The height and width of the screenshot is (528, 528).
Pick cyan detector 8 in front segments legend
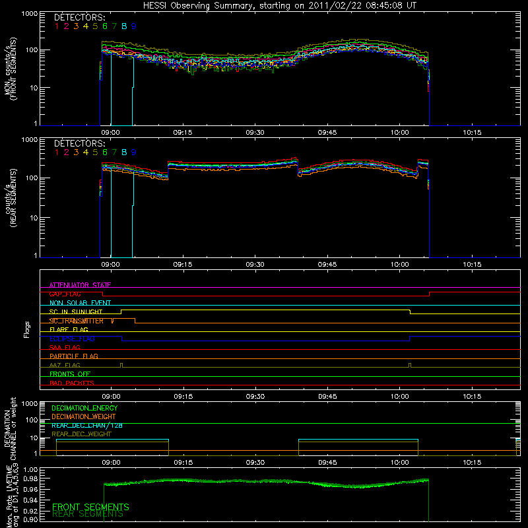[x=124, y=26]
